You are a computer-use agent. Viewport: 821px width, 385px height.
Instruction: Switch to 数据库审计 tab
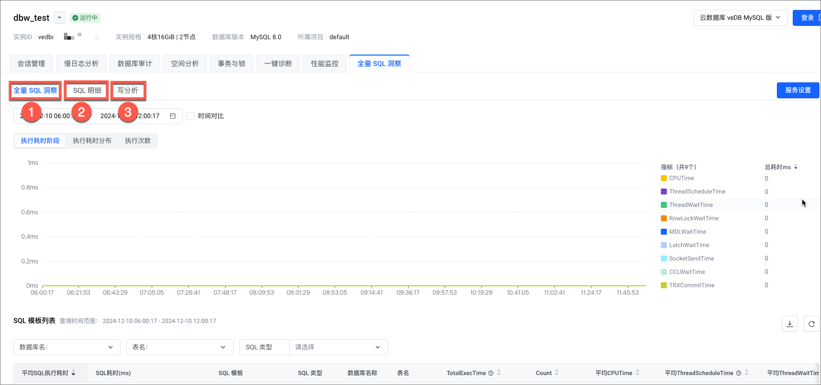135,64
